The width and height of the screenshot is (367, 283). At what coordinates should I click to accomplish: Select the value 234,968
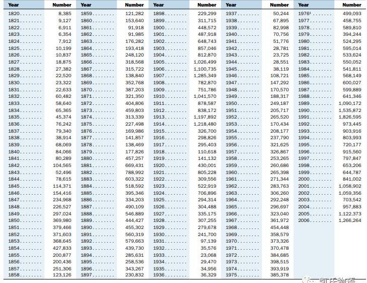(x=62, y=200)
